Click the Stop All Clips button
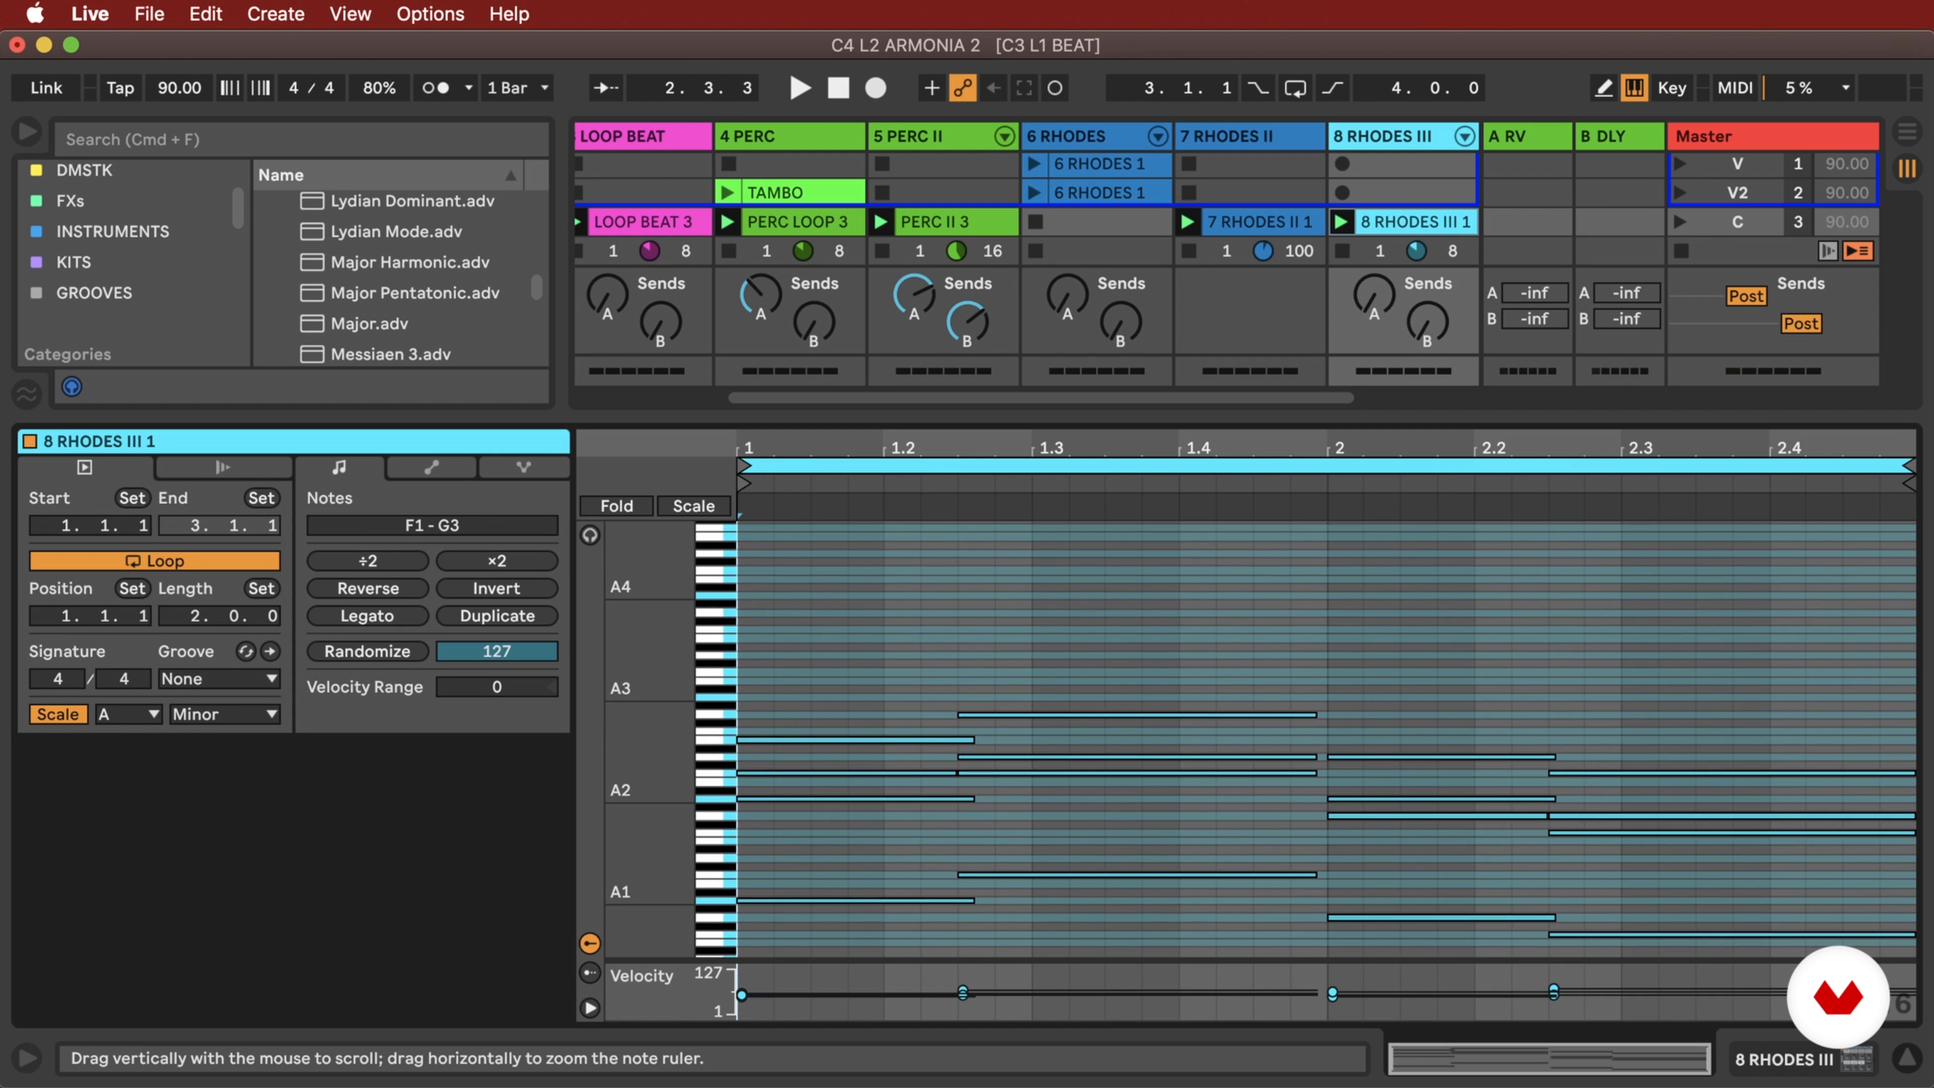1934x1088 pixels. 1682,251
